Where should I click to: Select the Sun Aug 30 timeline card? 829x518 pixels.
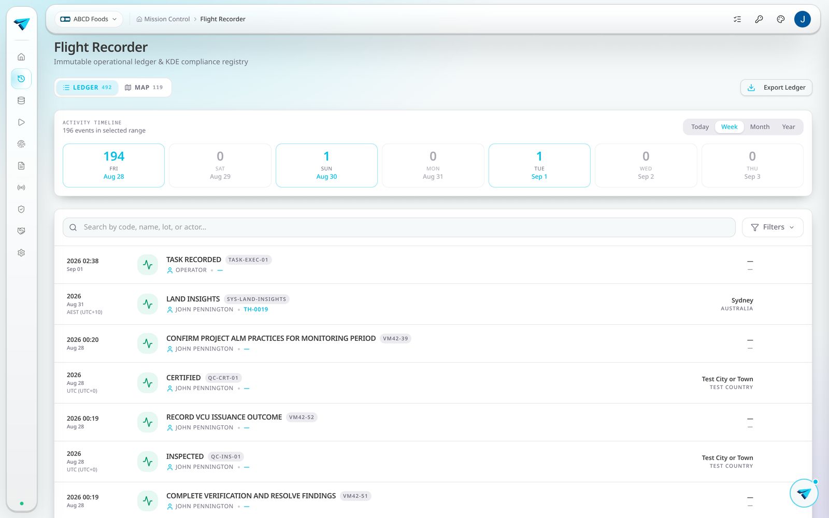(x=326, y=165)
